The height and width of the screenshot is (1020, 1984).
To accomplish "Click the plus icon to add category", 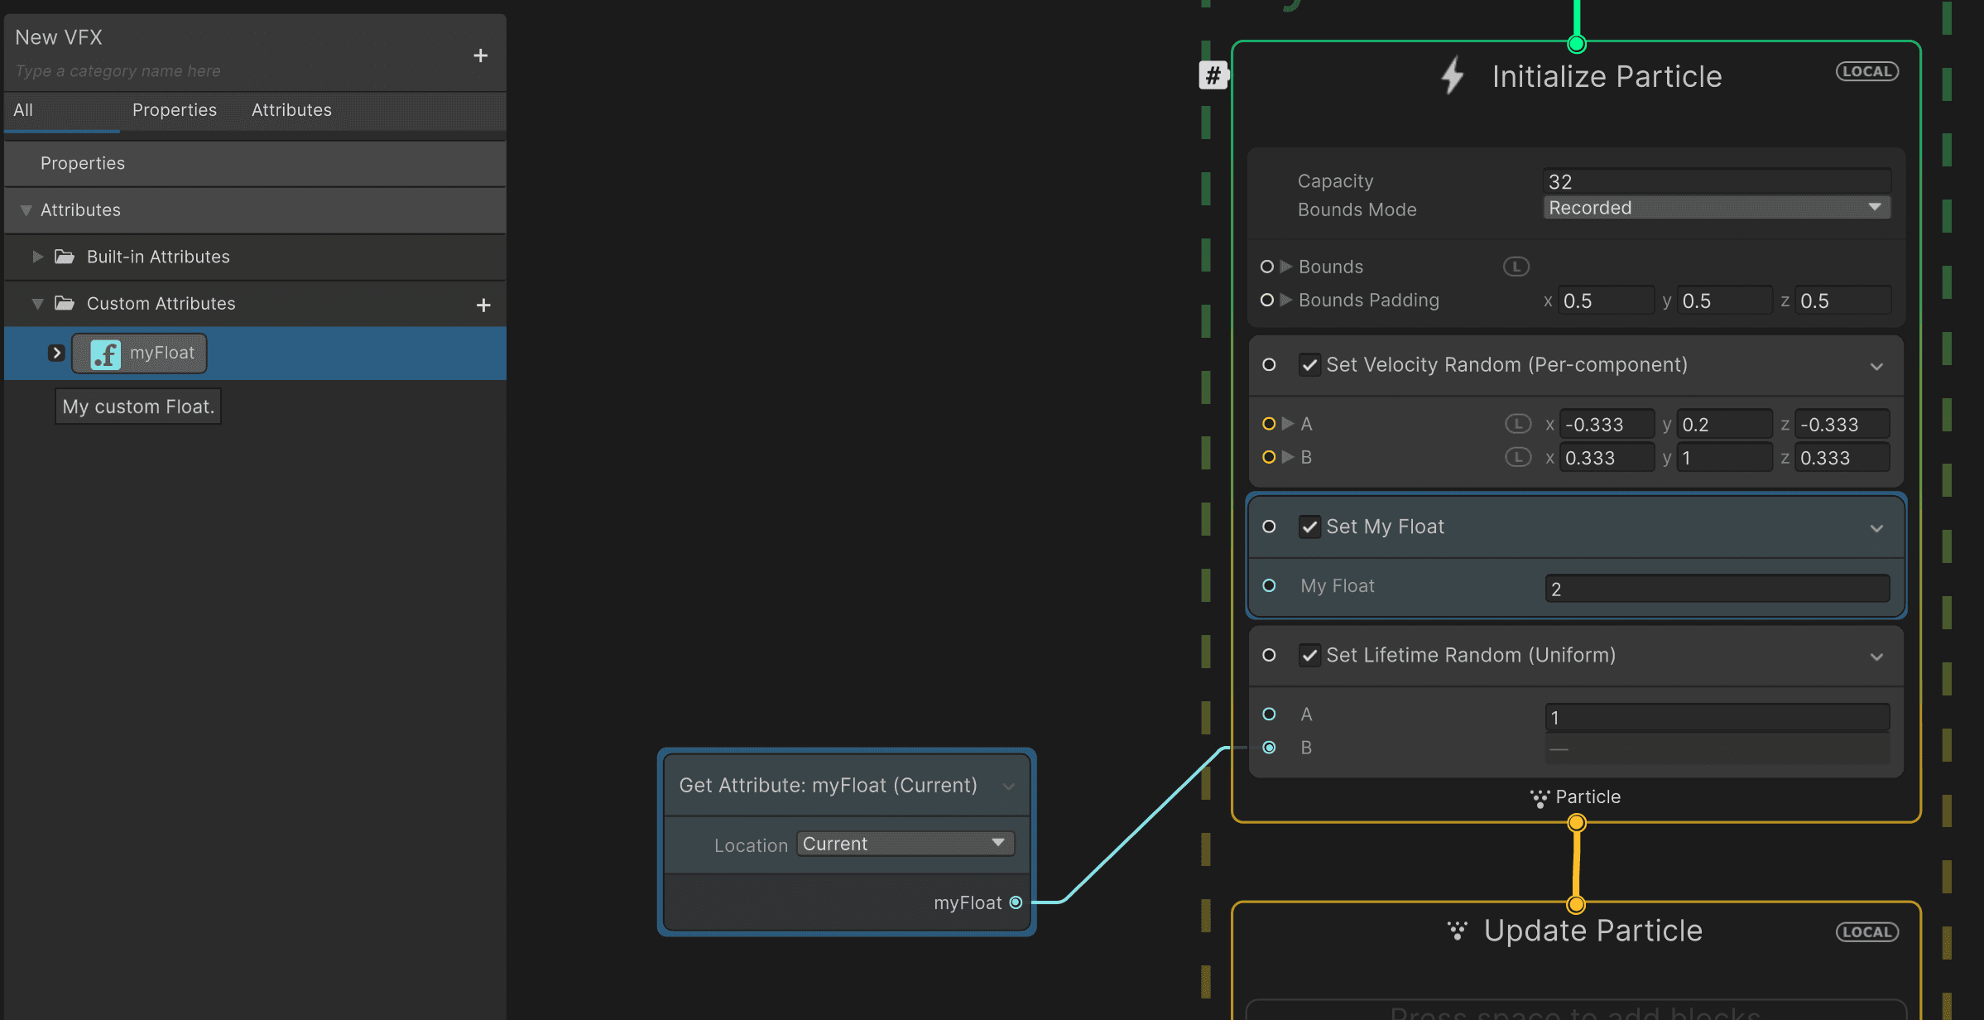I will coord(480,55).
